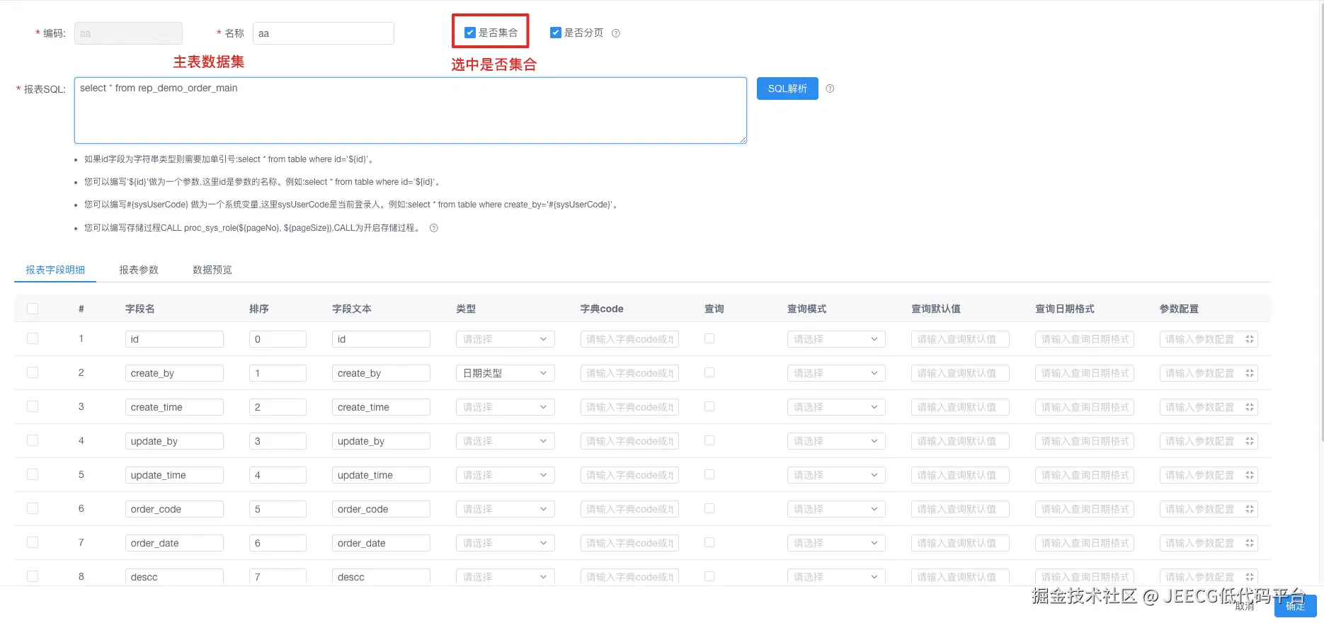The height and width of the screenshot is (623, 1324).
Task: Select row checkbox for id field
Action: point(33,338)
